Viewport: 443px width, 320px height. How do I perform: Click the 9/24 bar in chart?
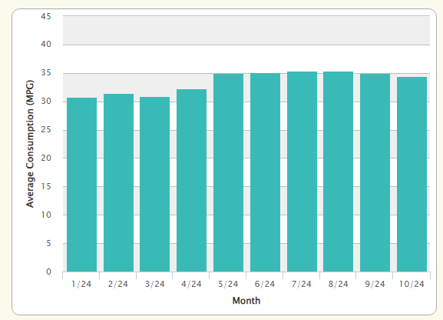tap(375, 172)
